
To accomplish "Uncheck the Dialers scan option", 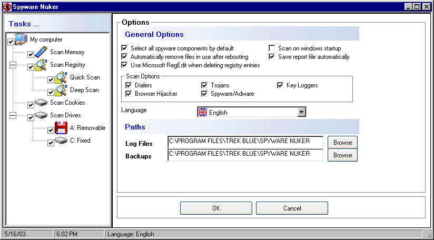I will click(x=129, y=85).
